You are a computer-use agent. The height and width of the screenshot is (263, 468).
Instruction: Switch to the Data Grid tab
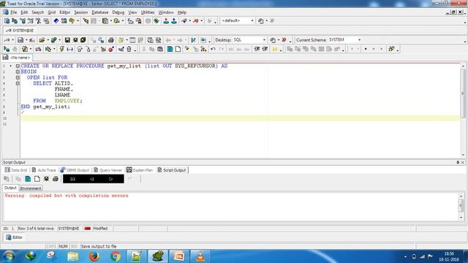tap(16, 170)
